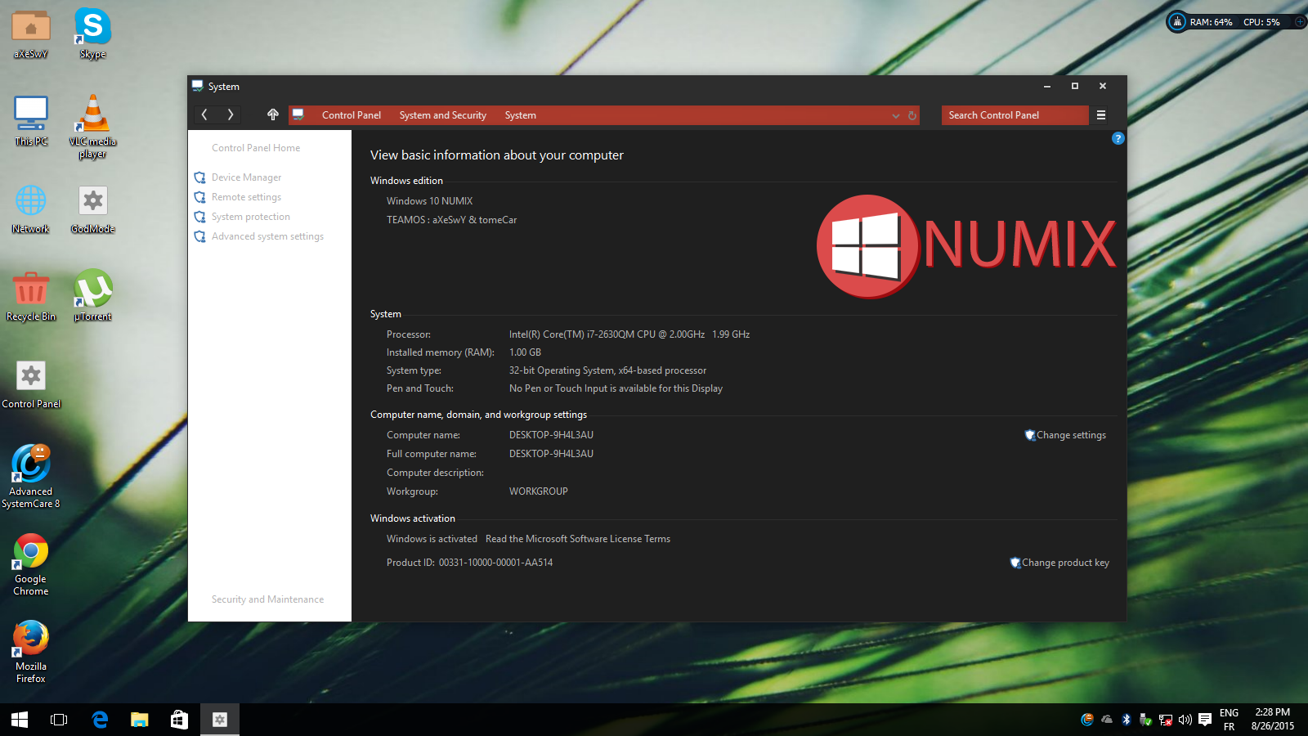Click the blue help question mark icon

click(1118, 139)
